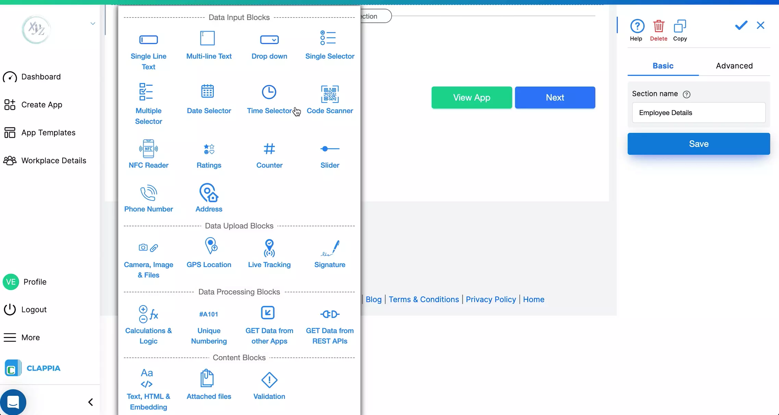Select the Code Scanner block
The height and width of the screenshot is (415, 779).
point(329,99)
